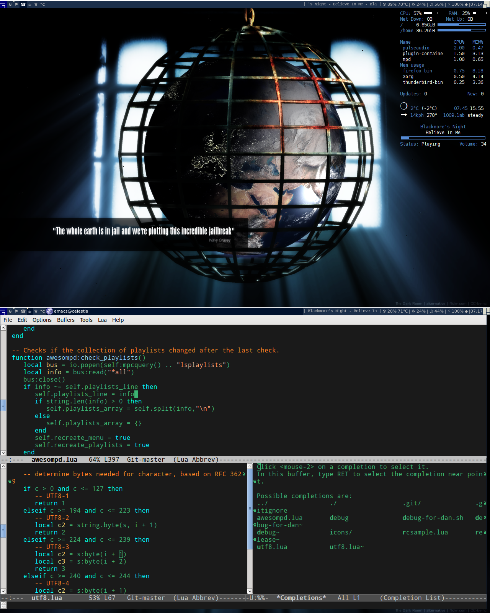This screenshot has width=490, height=613.
Task: Click the scrollbar thumb of the awesompd.lua window
Action: pos(3,405)
